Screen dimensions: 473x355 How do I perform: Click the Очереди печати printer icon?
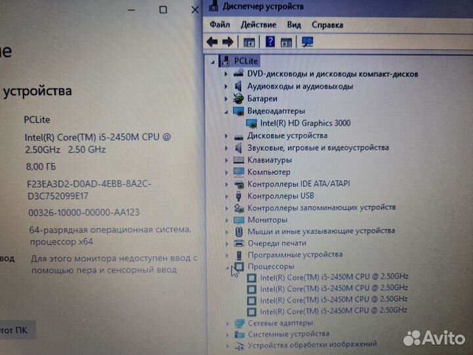[x=239, y=243]
